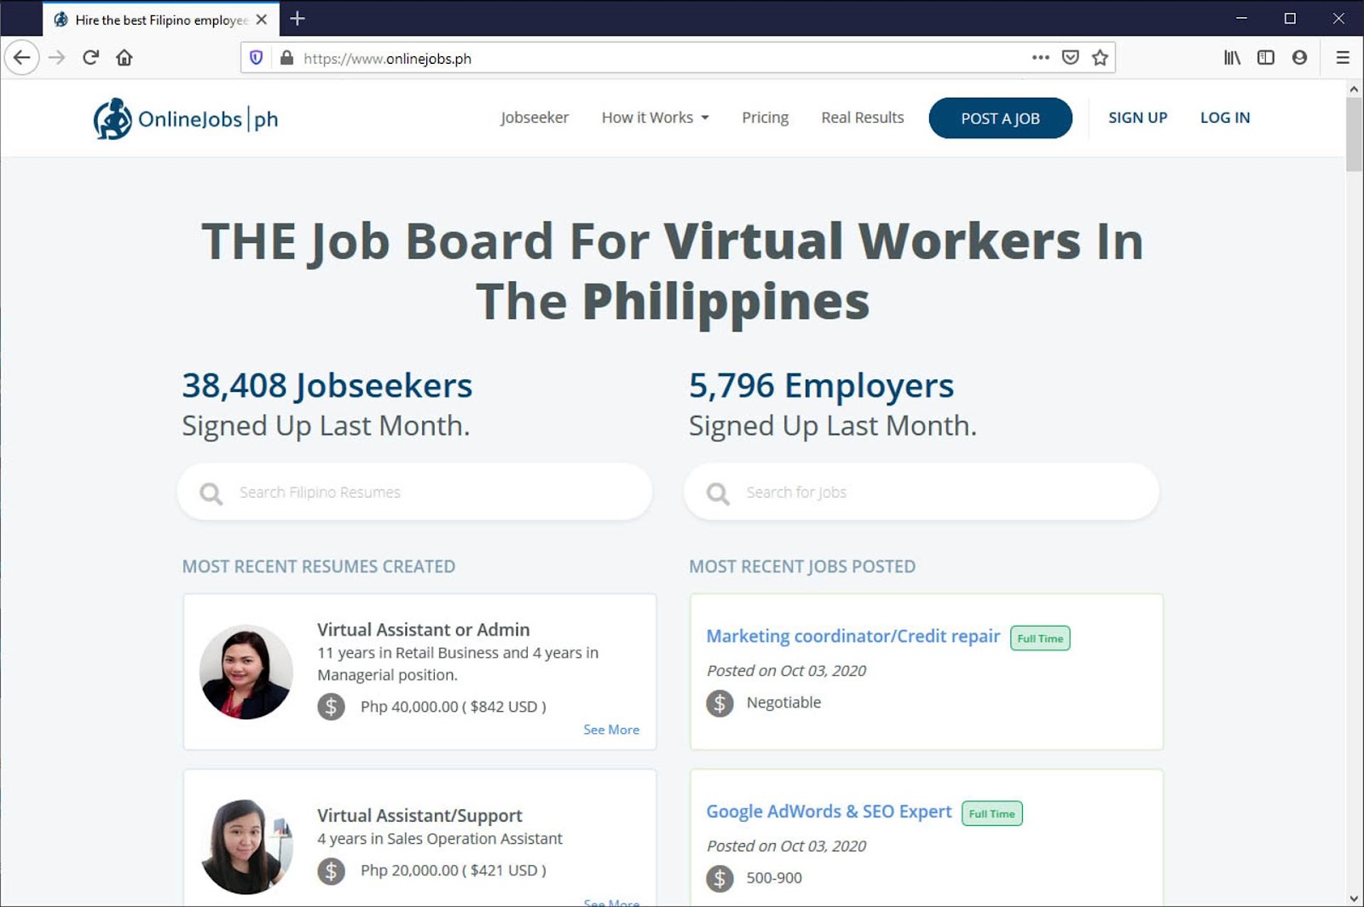The width and height of the screenshot is (1364, 907).
Task: Click the page vertical scrollbar thumb
Action: pyautogui.click(x=1354, y=135)
